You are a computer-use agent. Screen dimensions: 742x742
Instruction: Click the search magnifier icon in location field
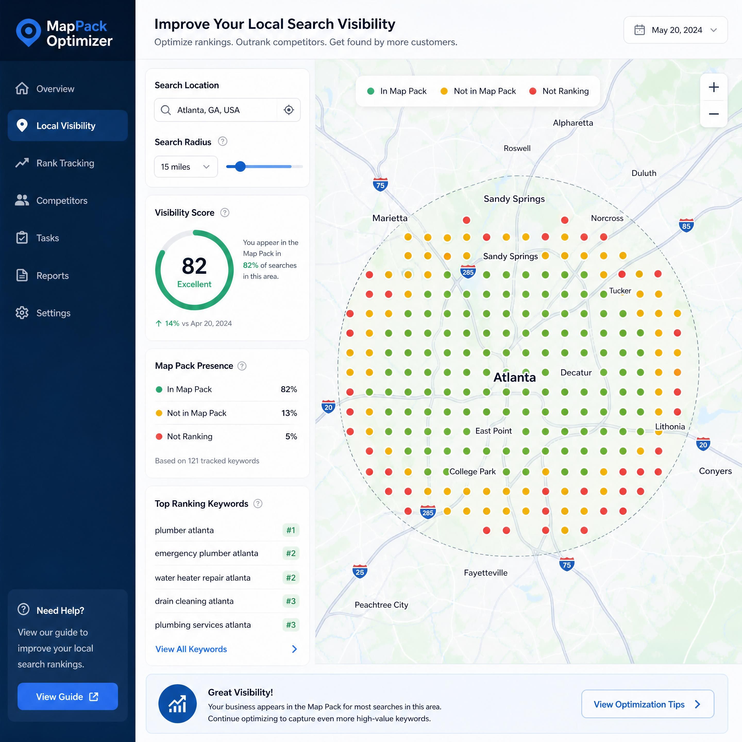point(165,110)
